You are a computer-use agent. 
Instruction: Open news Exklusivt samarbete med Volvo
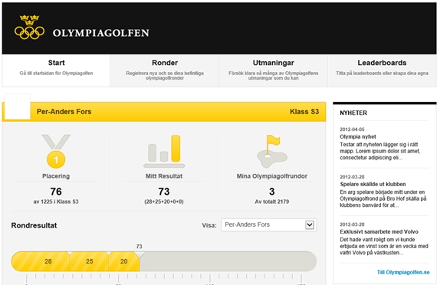click(379, 232)
